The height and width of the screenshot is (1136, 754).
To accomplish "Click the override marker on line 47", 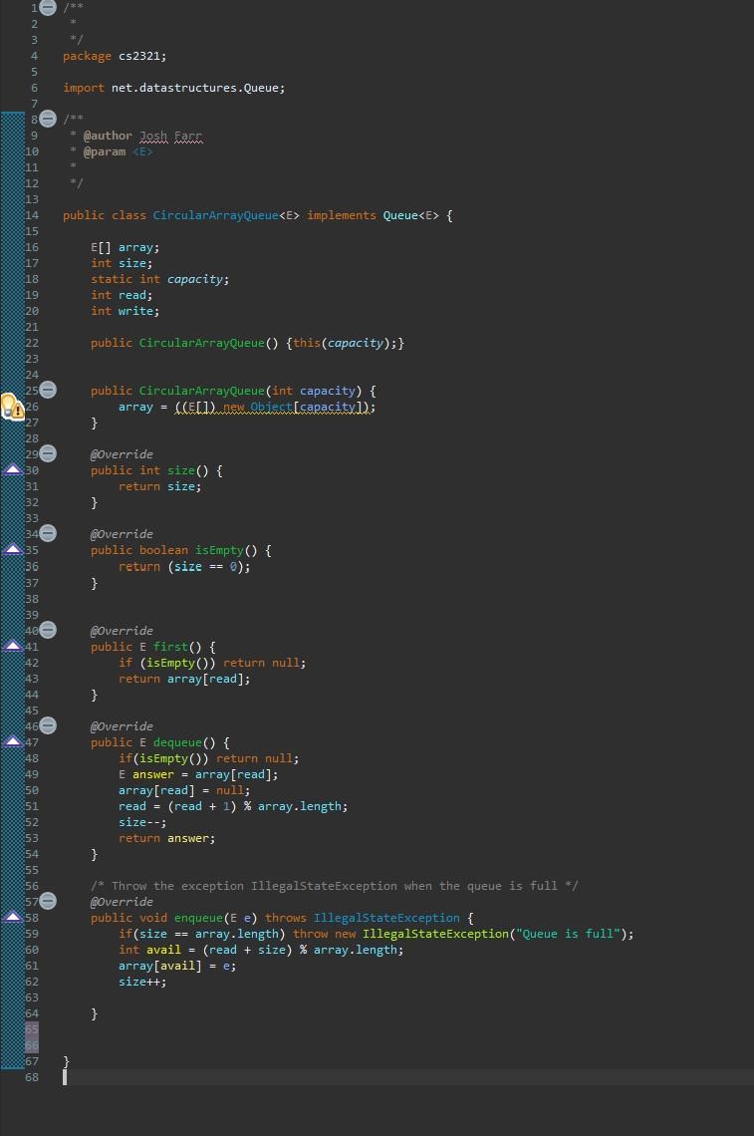I will (13, 741).
